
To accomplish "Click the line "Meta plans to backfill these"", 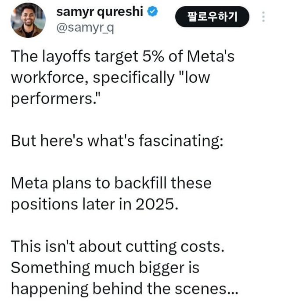I will [x=111, y=183].
